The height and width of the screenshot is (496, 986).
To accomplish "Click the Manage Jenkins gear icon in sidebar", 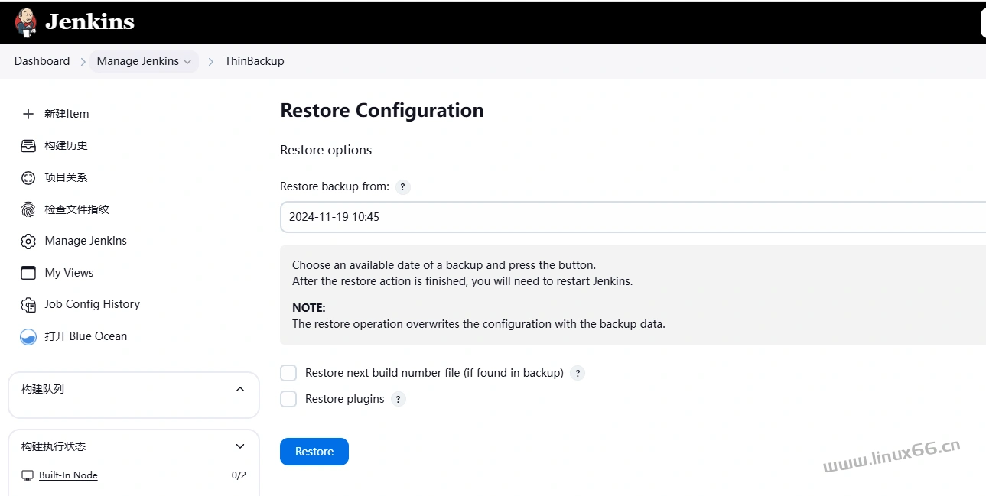I will point(28,241).
